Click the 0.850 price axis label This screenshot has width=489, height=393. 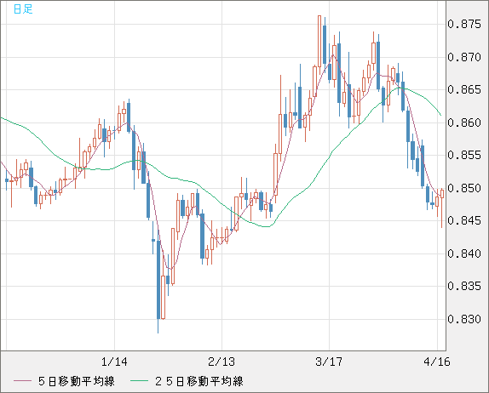(x=464, y=188)
